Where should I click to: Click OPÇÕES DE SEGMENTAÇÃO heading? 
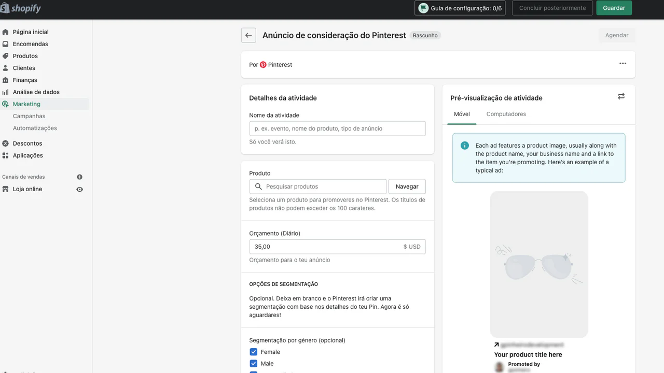[x=284, y=284]
